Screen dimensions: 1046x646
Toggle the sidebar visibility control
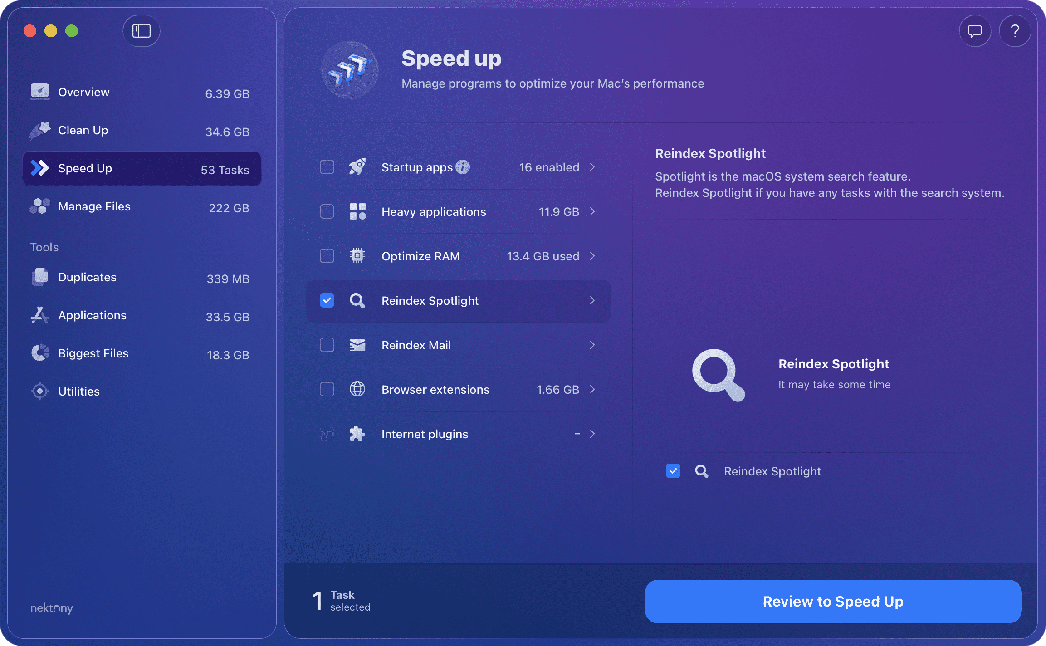point(141,31)
